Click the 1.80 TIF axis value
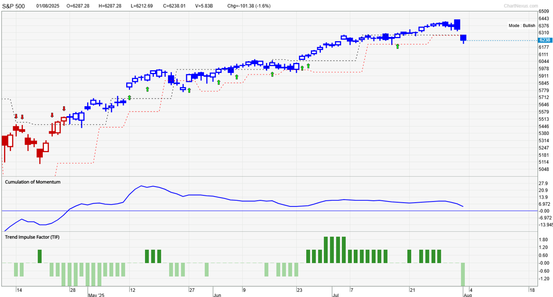This screenshot has height=297, width=553. (x=543, y=240)
